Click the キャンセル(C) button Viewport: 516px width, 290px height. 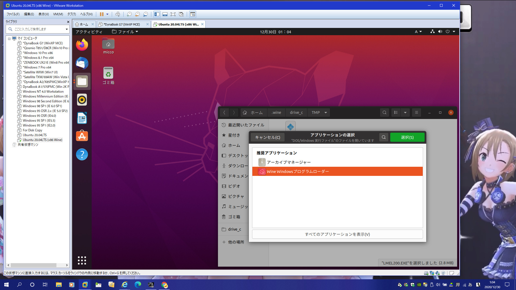(267, 137)
